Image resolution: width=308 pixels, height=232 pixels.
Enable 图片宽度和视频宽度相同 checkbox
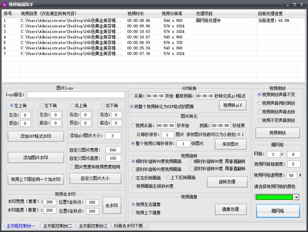coord(72,167)
